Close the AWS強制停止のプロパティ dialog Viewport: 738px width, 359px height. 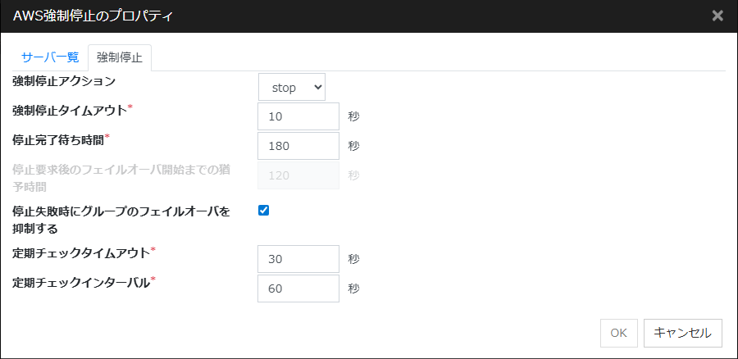pos(717,16)
